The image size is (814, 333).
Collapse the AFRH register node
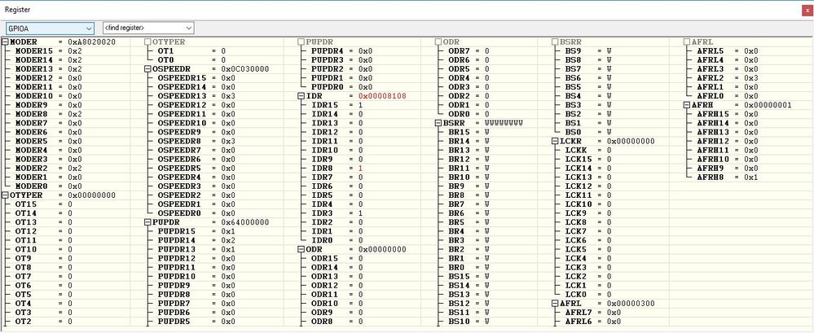(687, 105)
